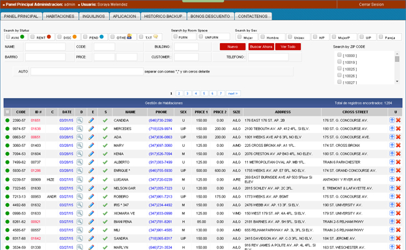Image resolution: width=406 pixels, height=250 pixels.
Task: Click the red Nuevo button
Action: tap(232, 47)
